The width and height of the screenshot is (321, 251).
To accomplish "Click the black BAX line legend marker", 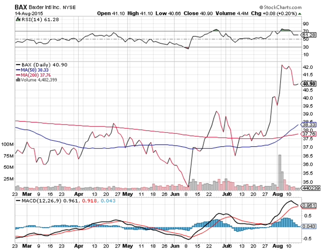I will click(x=18, y=65).
